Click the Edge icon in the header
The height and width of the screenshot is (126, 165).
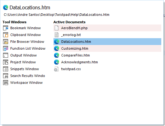click(x=6, y=7)
